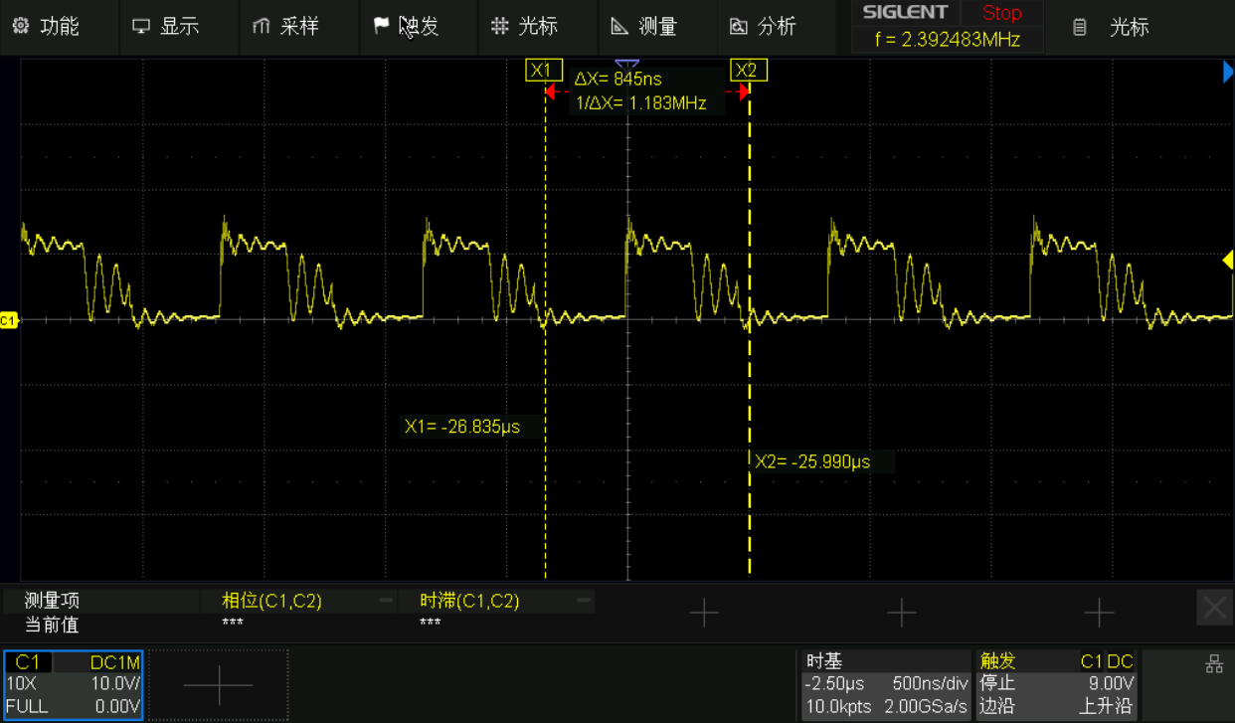Image resolution: width=1235 pixels, height=723 pixels.
Task: Remove the 相位(C1,C2) phase measurement
Action: 386,601
